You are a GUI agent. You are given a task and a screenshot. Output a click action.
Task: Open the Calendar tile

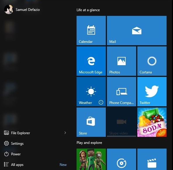91,31
